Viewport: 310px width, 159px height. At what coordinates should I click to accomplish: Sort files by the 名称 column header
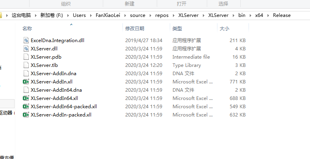click(x=27, y=29)
